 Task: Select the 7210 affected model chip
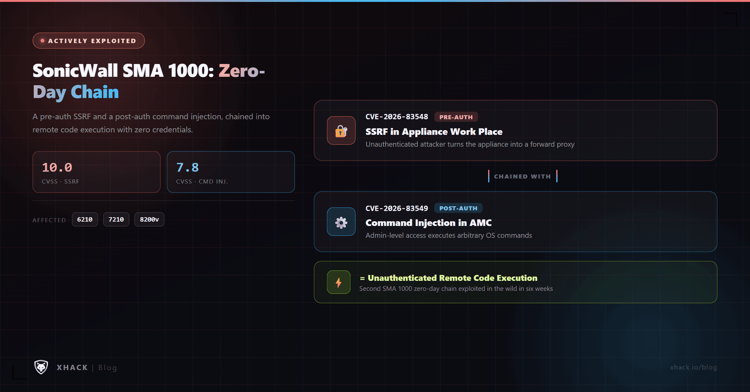point(116,219)
